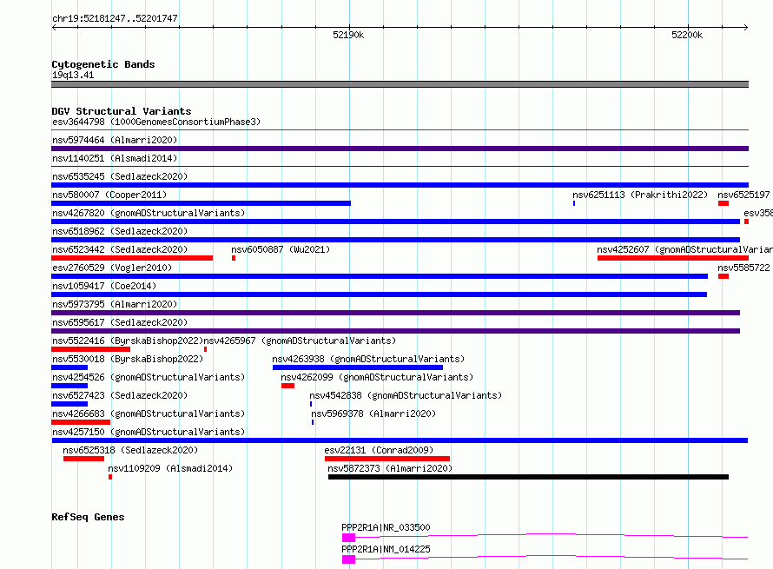Image resolution: width=773 pixels, height=569 pixels.
Task: Click the esv3644798 1000GenomesConsortiumPhase3 variant label
Action: coord(156,122)
